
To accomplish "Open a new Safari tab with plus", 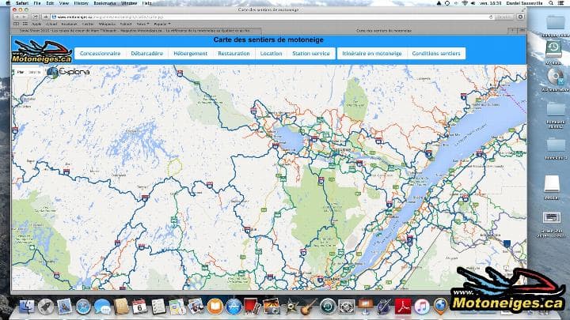I will click(x=512, y=31).
